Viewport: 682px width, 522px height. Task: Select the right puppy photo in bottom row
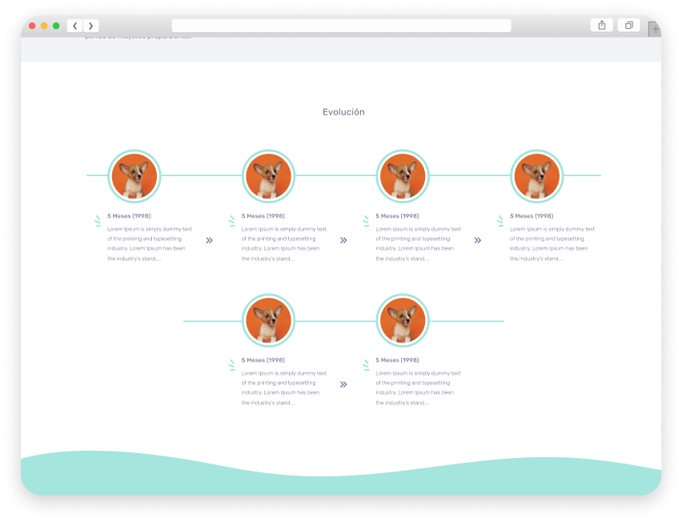tap(403, 320)
